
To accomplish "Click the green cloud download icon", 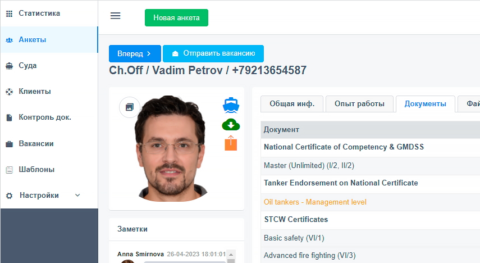I will click(x=231, y=124).
